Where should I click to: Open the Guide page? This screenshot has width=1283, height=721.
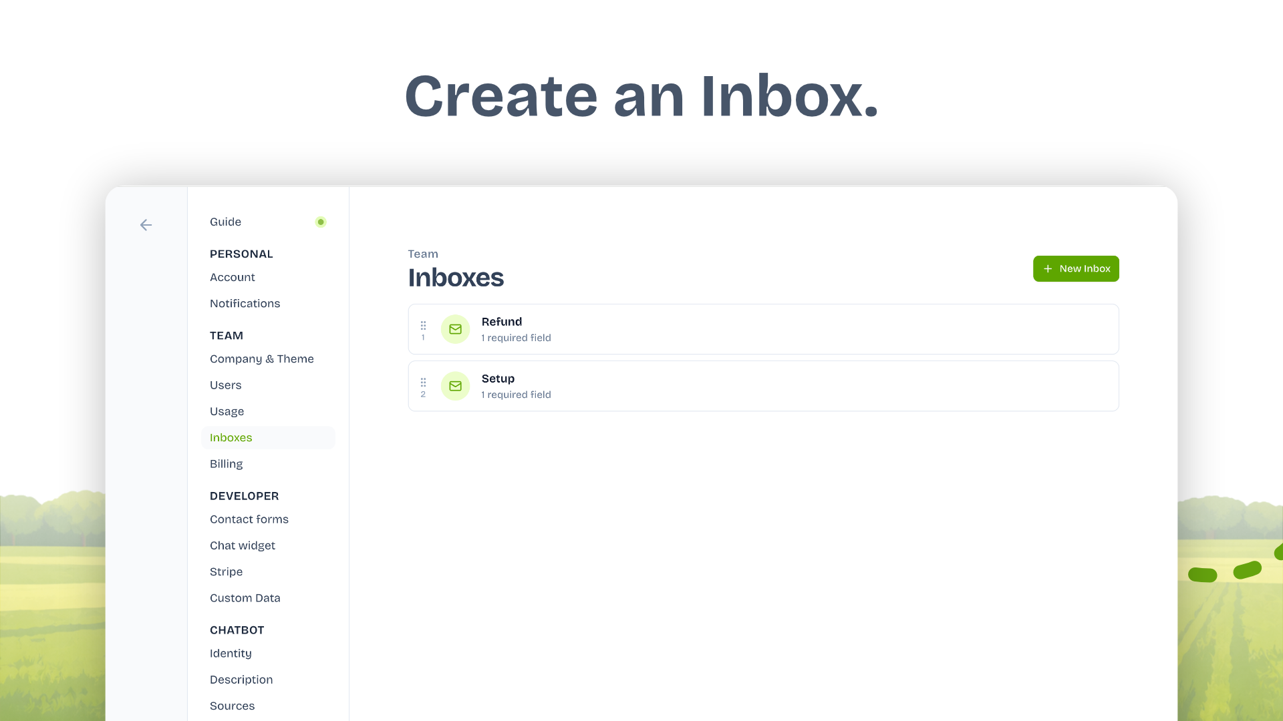coord(225,222)
